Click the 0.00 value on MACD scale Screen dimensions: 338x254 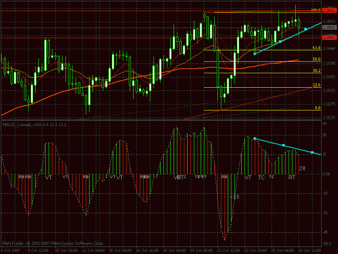[326, 174]
